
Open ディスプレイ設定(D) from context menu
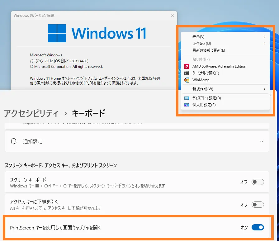pyautogui.click(x=225, y=98)
